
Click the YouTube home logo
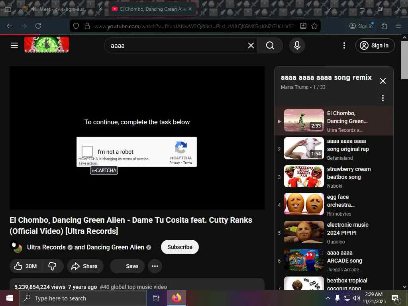pos(47,45)
